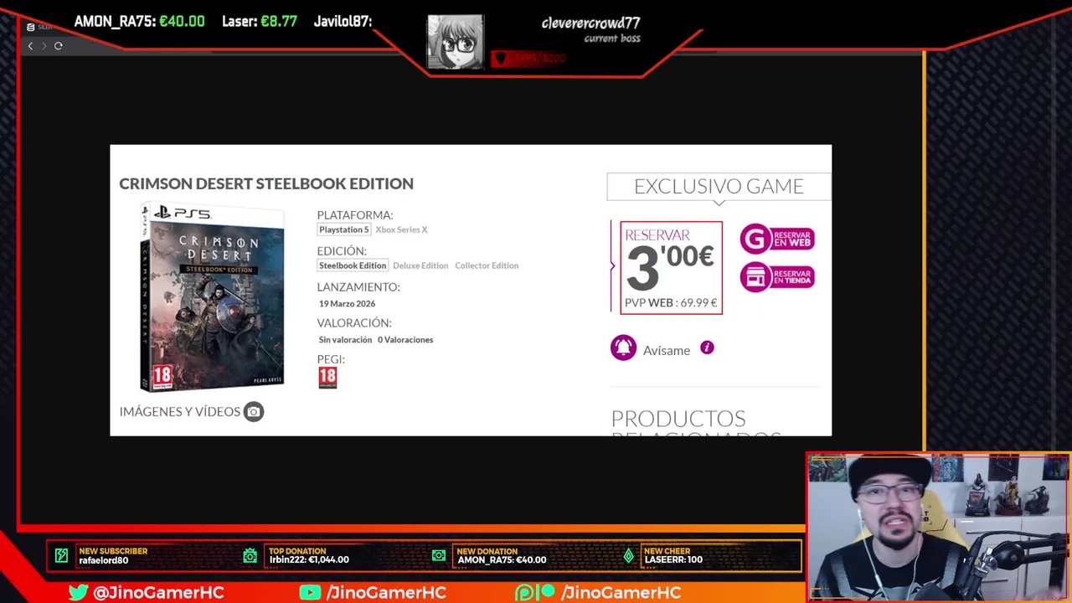This screenshot has height=603, width=1072.
Task: Open the info icon next to Avísame
Action: point(707,348)
